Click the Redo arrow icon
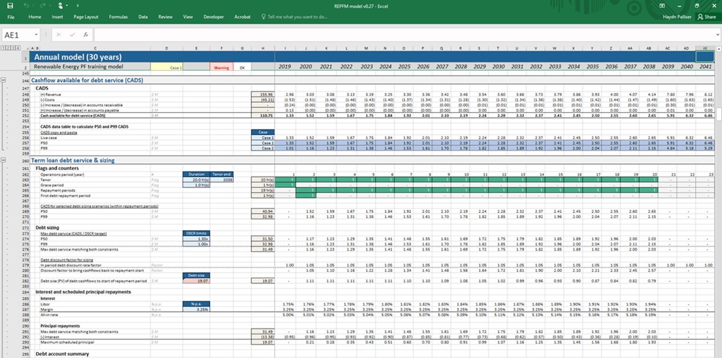Image resolution: width=722 pixels, height=358 pixels. 44,5
